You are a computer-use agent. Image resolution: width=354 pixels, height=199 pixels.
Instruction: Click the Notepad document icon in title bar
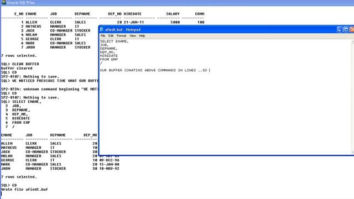point(102,29)
